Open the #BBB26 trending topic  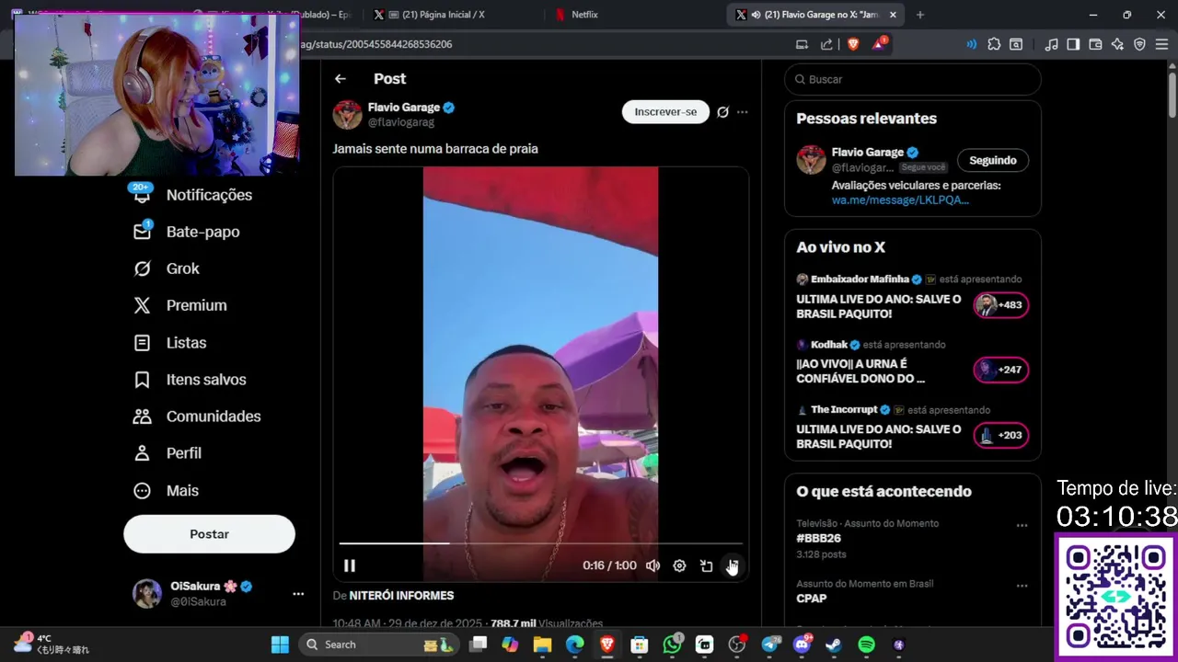[819, 539]
